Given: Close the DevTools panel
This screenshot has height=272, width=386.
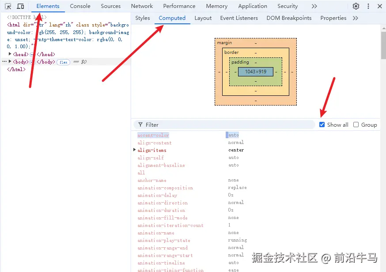Looking at the screenshot, I should tap(380, 6).
